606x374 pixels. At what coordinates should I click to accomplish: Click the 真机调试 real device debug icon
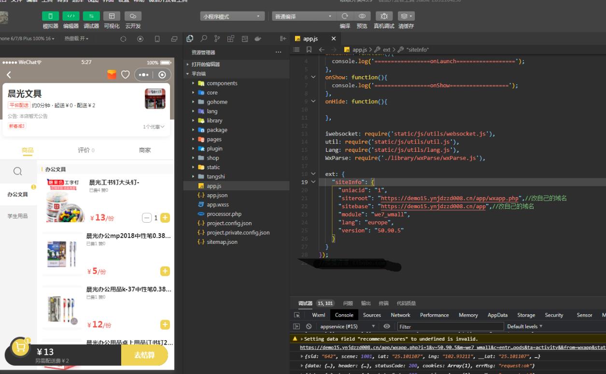[384, 16]
